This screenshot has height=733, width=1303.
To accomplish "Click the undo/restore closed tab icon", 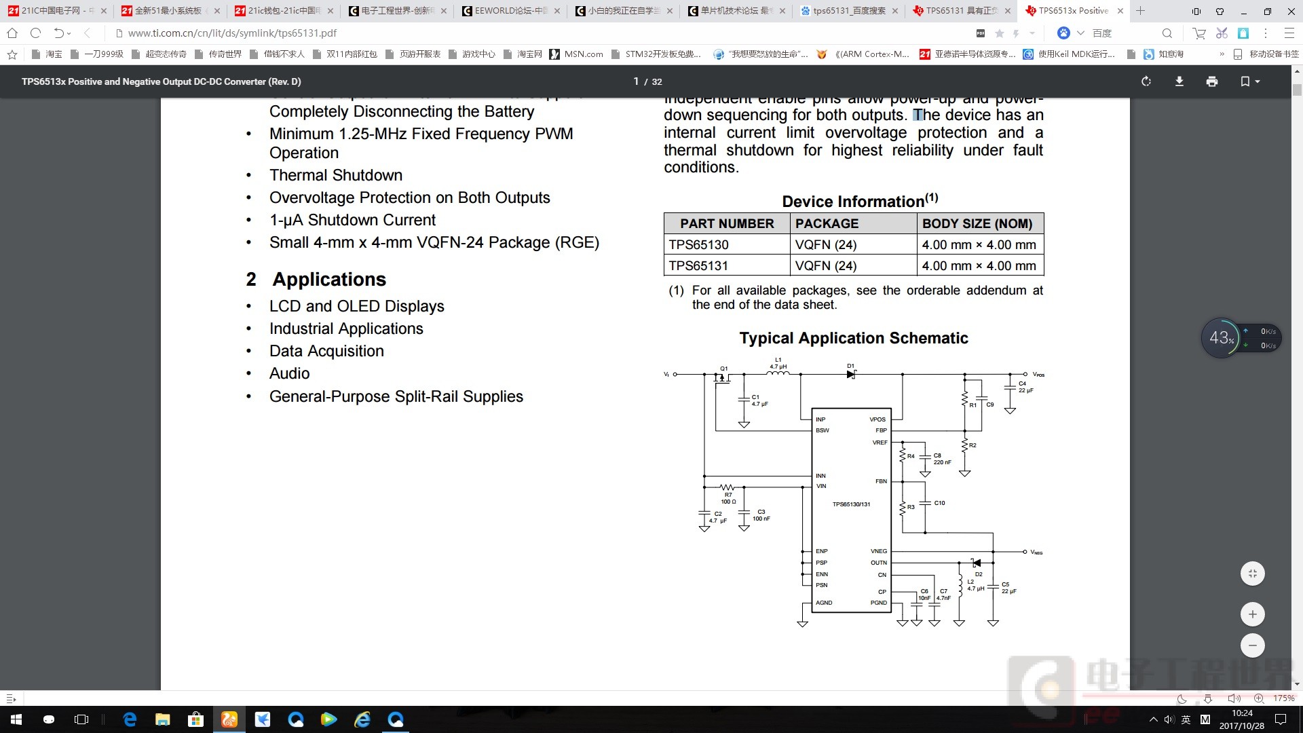I will tap(60, 33).
